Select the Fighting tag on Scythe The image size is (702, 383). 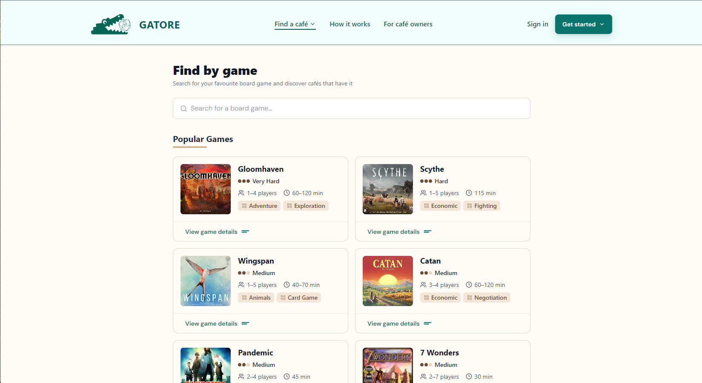tap(481, 206)
